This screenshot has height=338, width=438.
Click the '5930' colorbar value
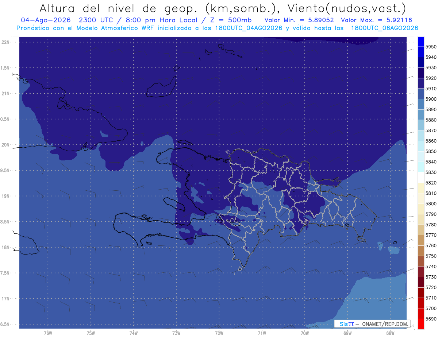[x=431, y=67]
